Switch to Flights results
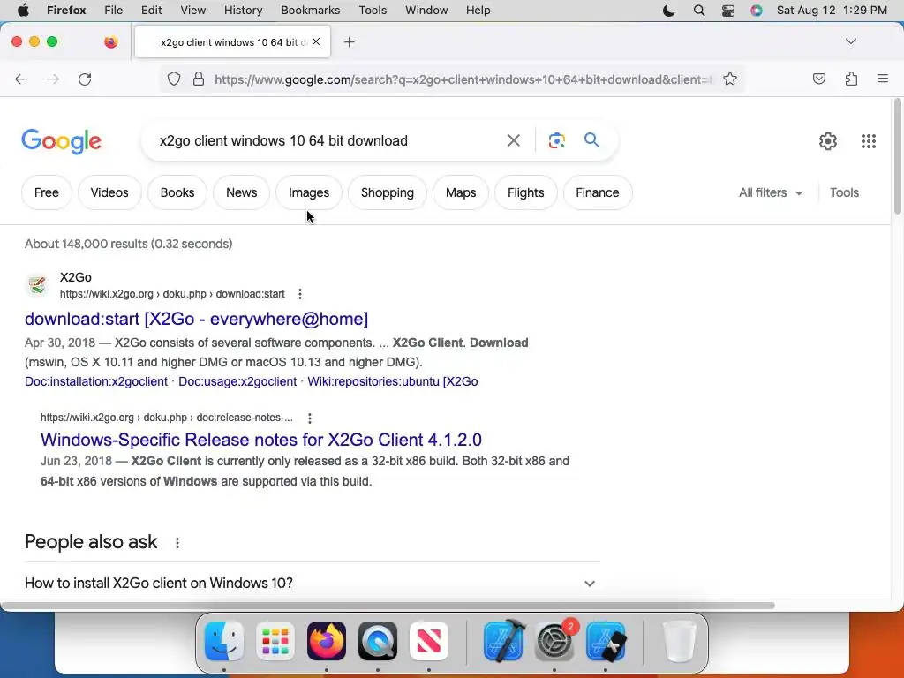This screenshot has width=904, height=678. (x=526, y=192)
